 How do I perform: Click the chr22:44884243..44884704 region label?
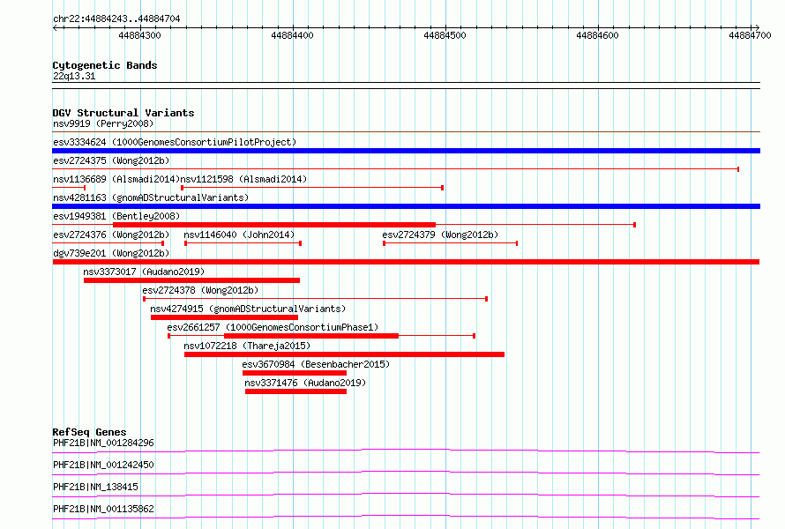[116, 19]
